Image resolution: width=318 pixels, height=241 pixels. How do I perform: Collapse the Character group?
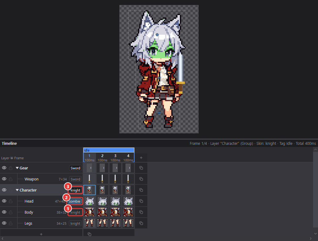tap(17, 190)
